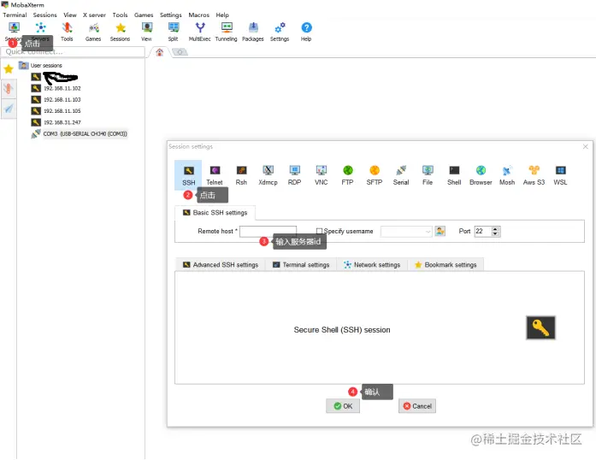Open the Macros menu

[x=198, y=15]
